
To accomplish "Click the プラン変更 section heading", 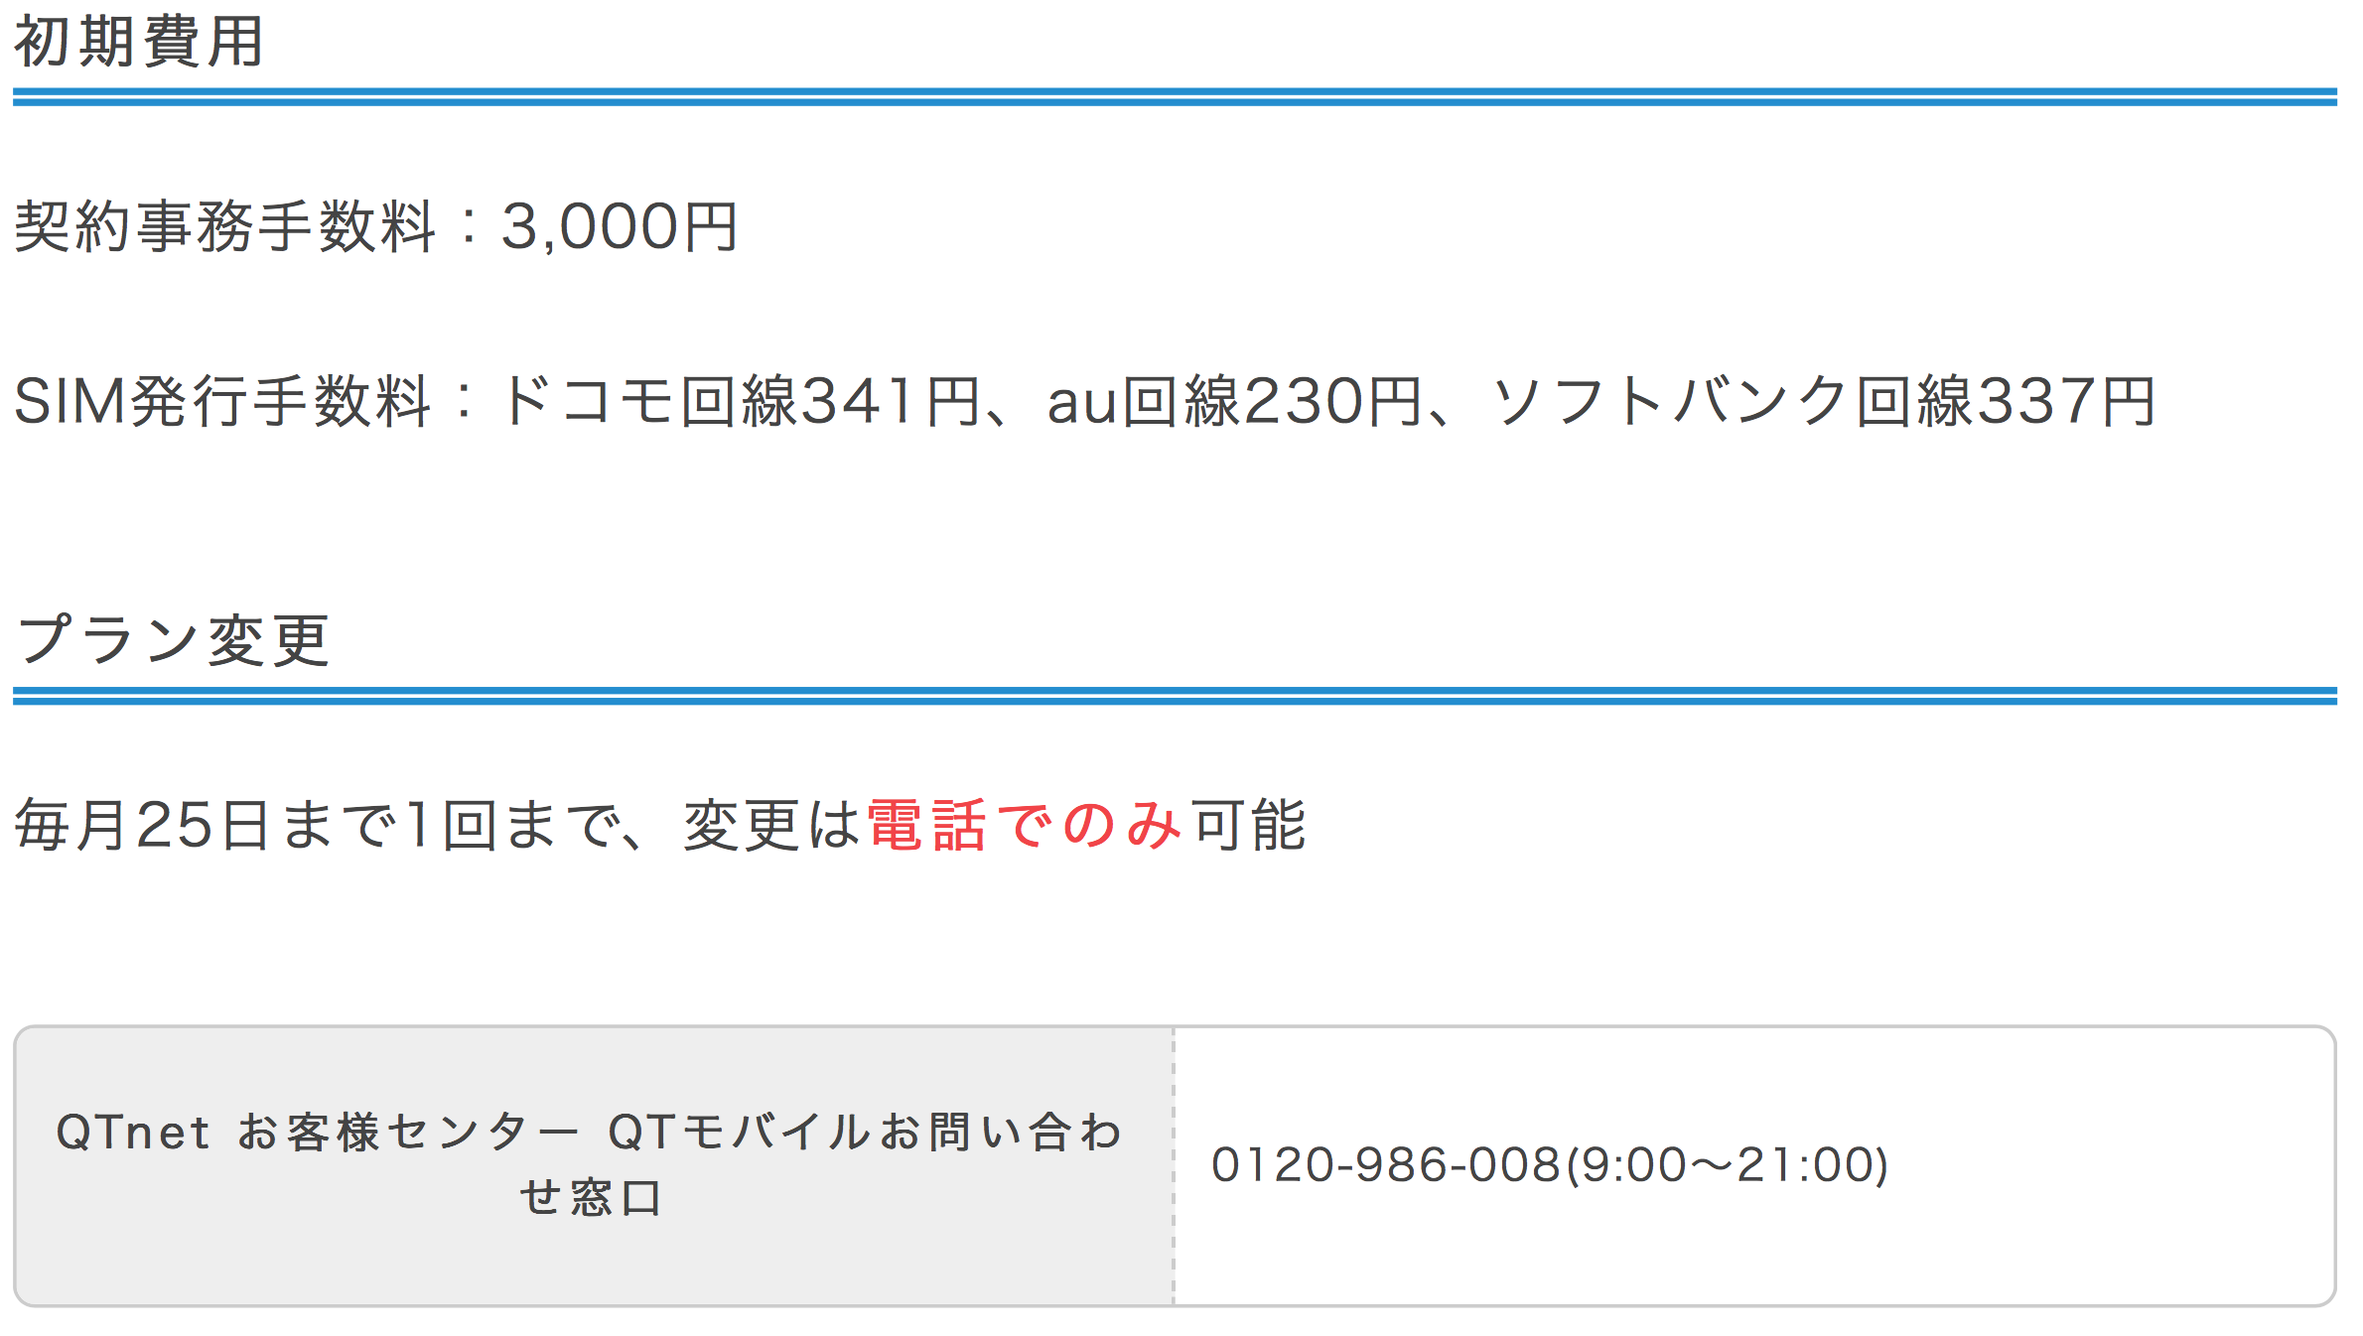I will (x=172, y=639).
